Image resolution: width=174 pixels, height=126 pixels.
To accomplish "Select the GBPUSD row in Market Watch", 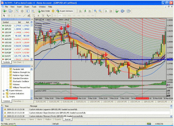I will coord(16,29).
